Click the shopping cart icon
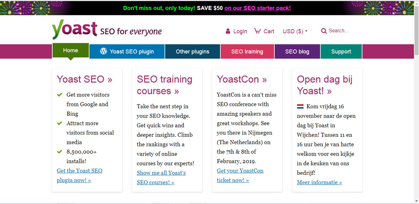This screenshot has width=419, height=204. point(257,31)
